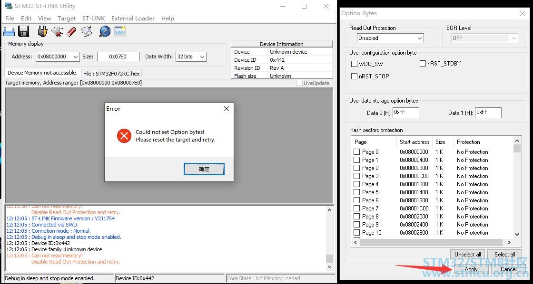533x284 pixels.
Task: Open the Data Width dropdown
Action: [x=202, y=57]
